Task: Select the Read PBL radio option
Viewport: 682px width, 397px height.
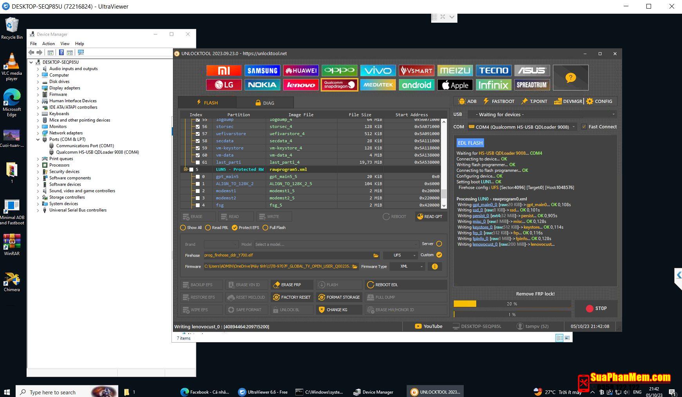Action: pyautogui.click(x=208, y=227)
